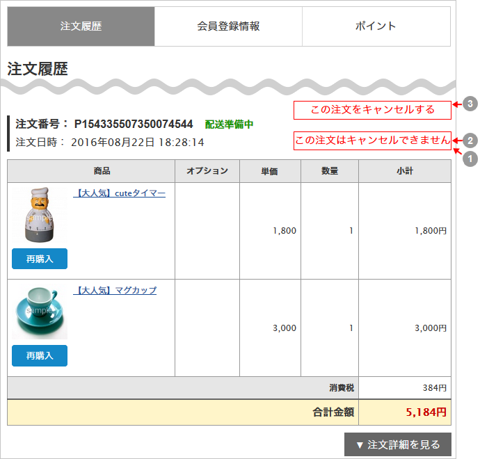Viewport: 480px width, 459px height.
Task: Expand 注文詳細を見る order details
Action: (397, 444)
